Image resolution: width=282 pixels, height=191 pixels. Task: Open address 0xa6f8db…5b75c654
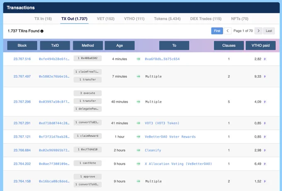[x=162, y=59]
